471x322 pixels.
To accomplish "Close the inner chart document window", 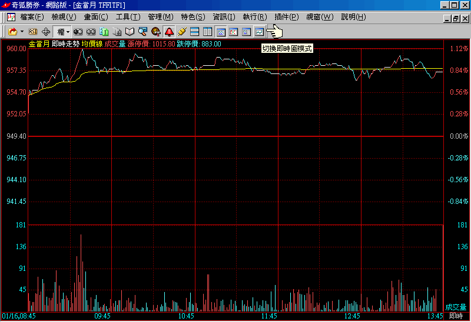I will [x=465, y=19].
